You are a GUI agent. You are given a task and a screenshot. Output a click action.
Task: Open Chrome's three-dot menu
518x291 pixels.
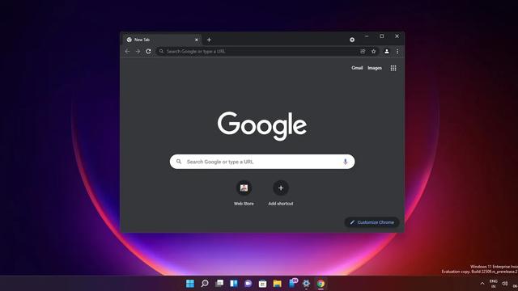pyautogui.click(x=397, y=52)
